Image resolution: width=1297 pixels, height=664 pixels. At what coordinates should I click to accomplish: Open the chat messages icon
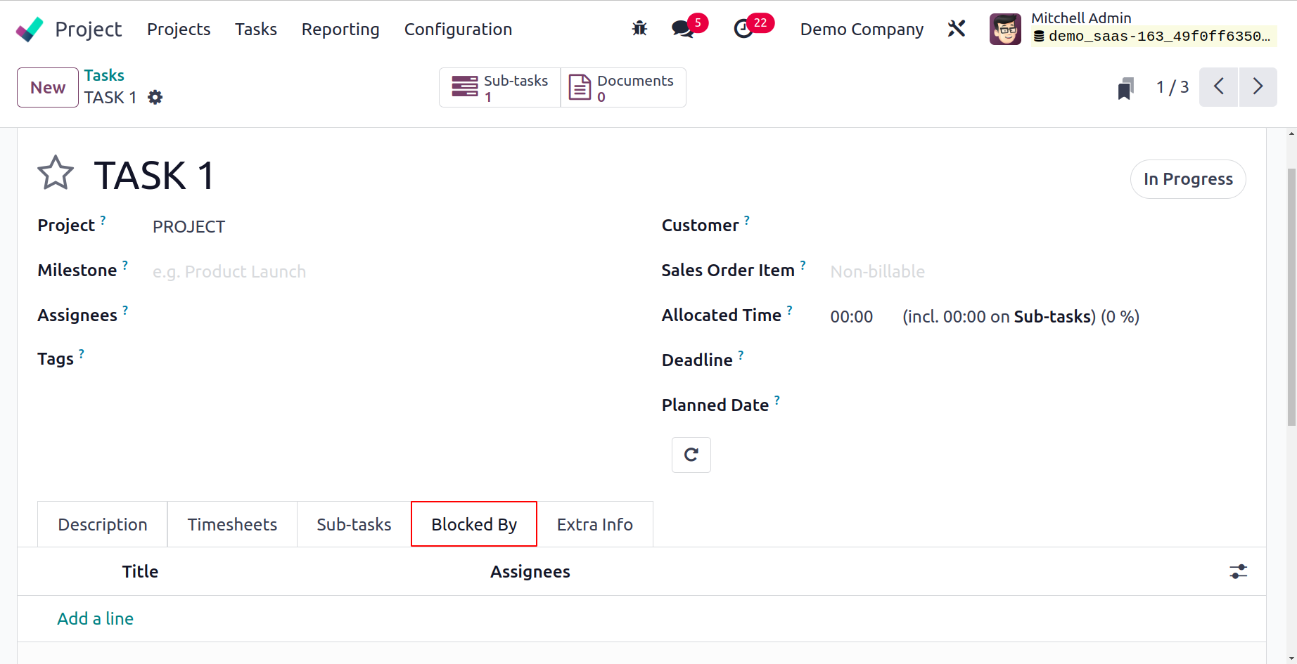(682, 29)
